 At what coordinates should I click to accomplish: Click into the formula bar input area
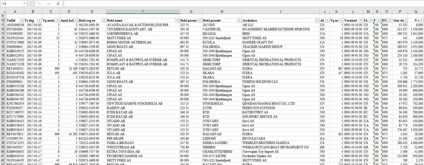point(243,3)
